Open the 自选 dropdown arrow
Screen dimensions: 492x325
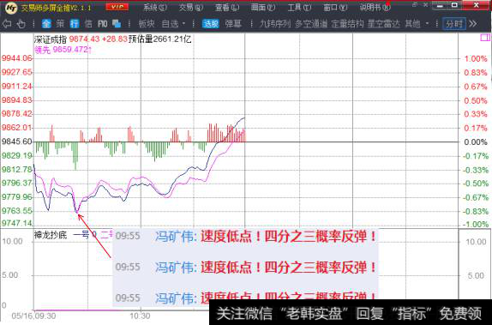pyautogui.click(x=184, y=24)
